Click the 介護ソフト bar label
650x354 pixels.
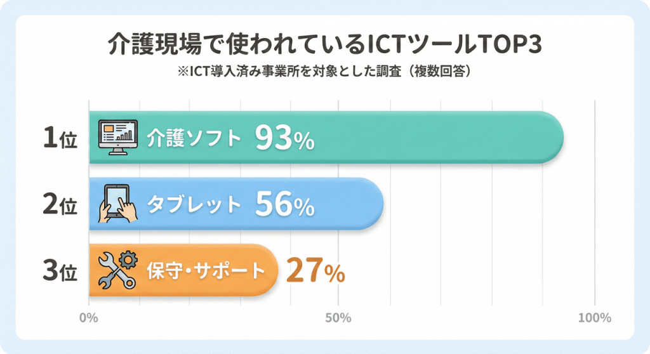point(194,138)
